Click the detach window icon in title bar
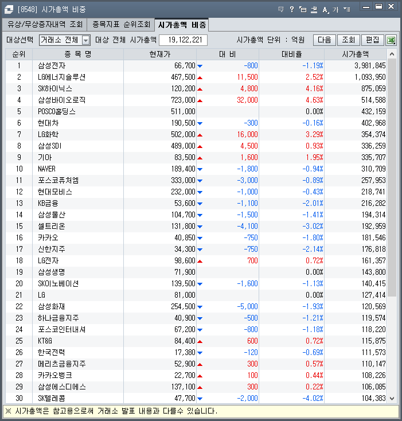 tap(303, 10)
